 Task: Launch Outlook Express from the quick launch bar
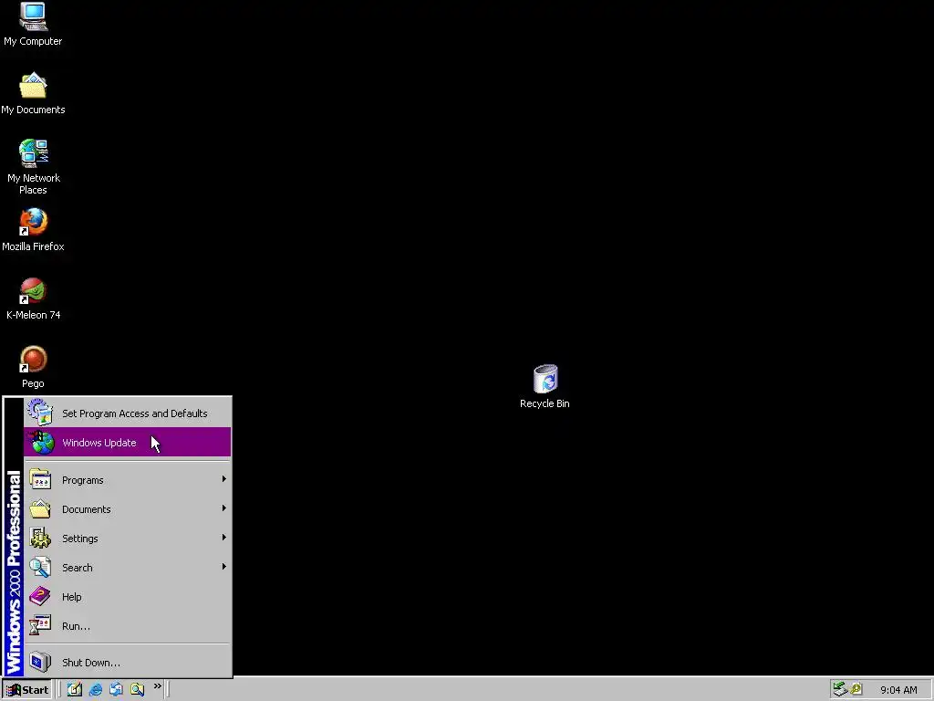point(116,689)
